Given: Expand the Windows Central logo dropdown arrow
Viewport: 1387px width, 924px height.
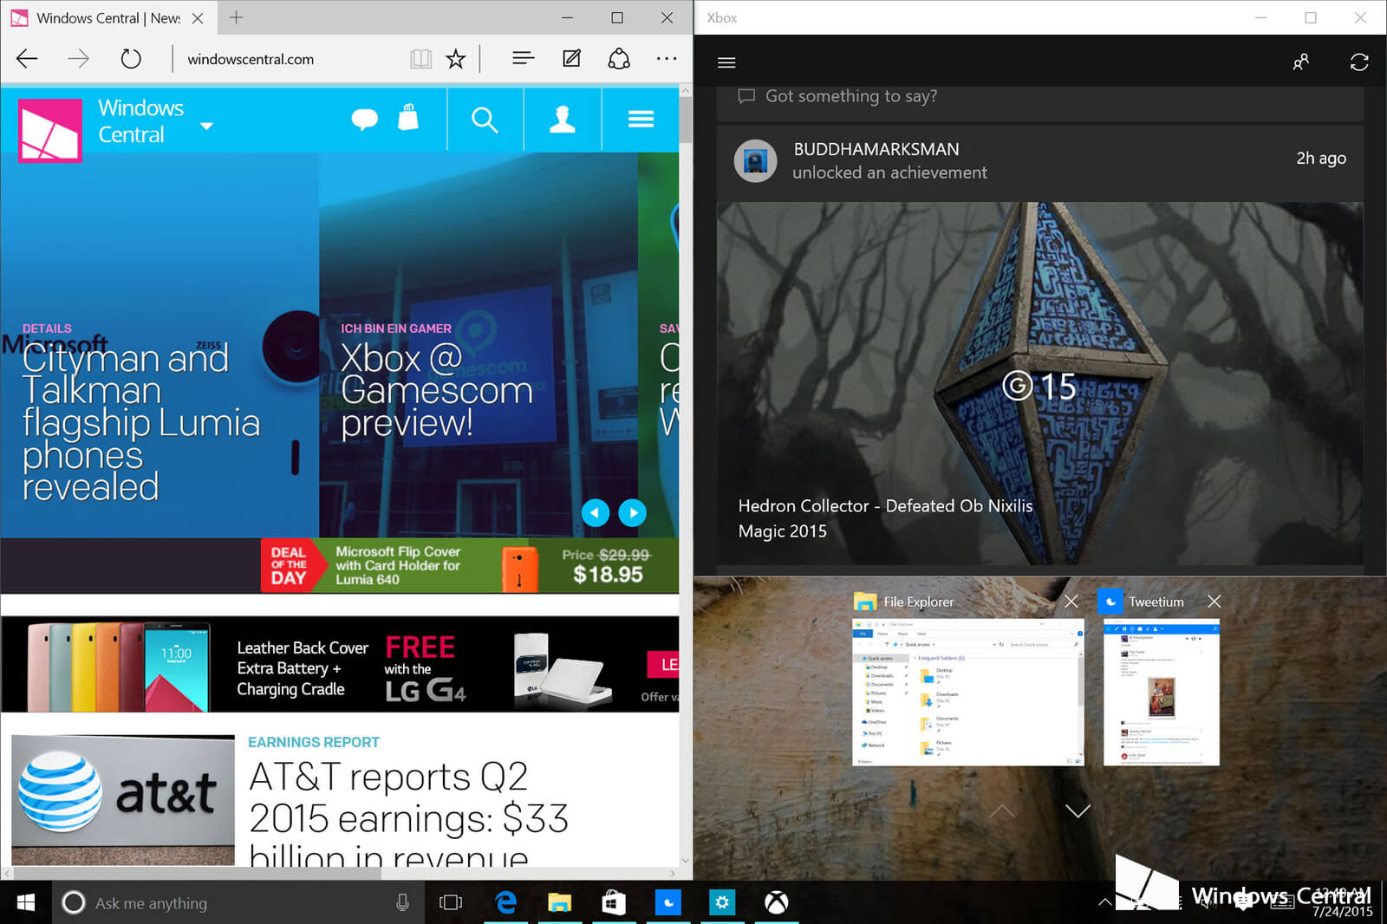Looking at the screenshot, I should tap(206, 127).
